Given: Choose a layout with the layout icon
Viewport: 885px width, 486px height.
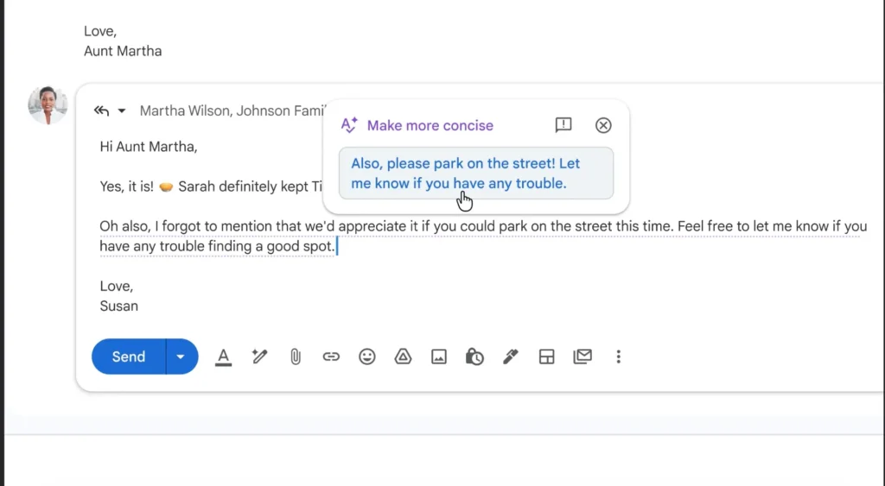Looking at the screenshot, I should [546, 357].
